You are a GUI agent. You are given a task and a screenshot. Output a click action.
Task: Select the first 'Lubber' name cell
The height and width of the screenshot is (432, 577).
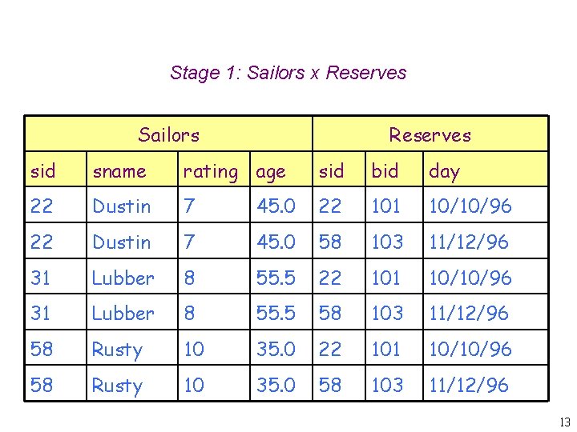[x=123, y=278]
